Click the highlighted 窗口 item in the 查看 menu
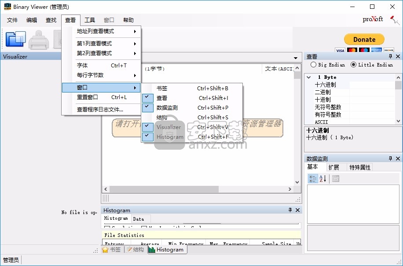The height and width of the screenshot is (266, 403). click(101, 88)
